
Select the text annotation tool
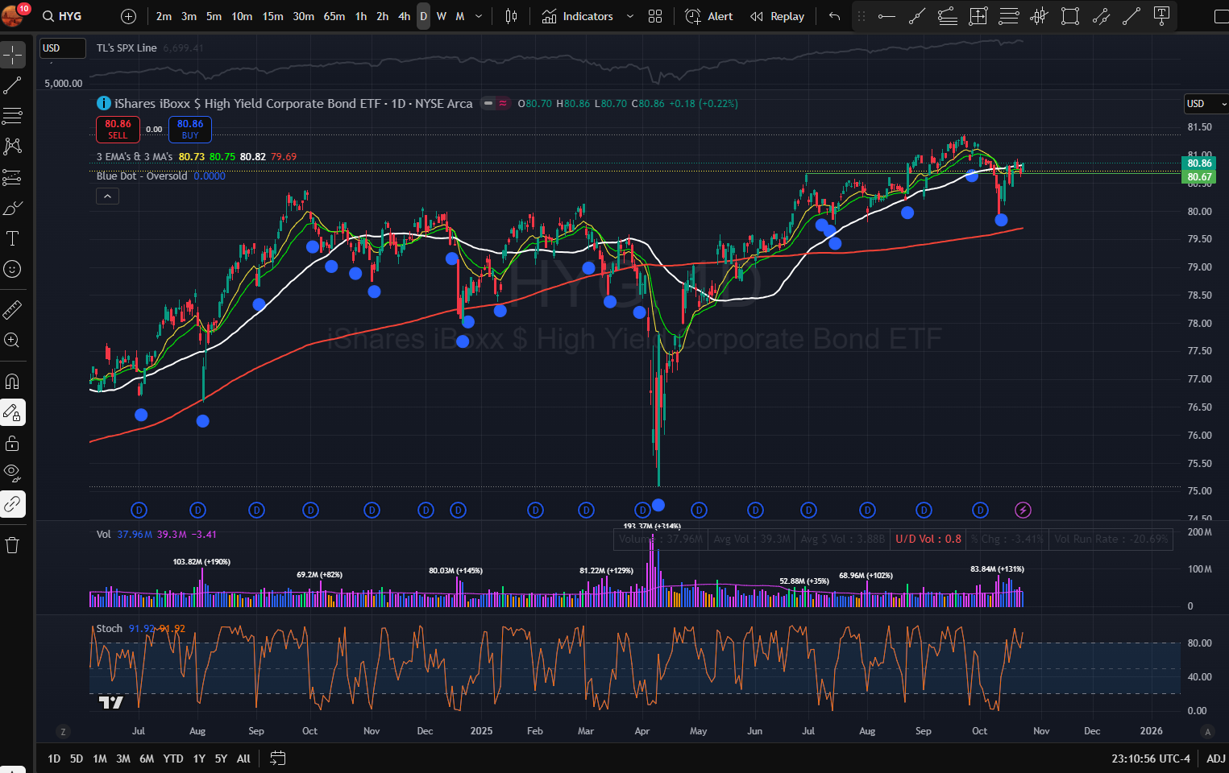click(12, 238)
